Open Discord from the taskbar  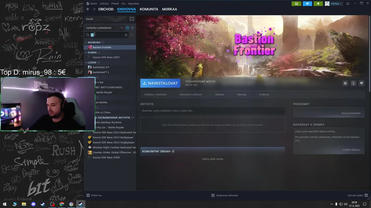tap(33, 204)
